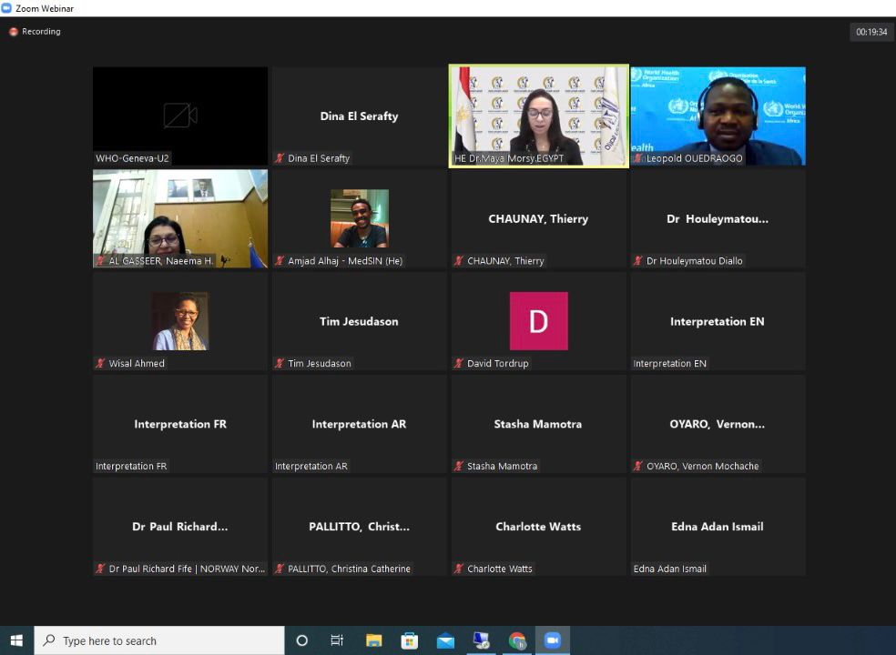The image size is (896, 655).
Task: Click Wisal Ahmed's profile picture
Action: pyautogui.click(x=180, y=321)
